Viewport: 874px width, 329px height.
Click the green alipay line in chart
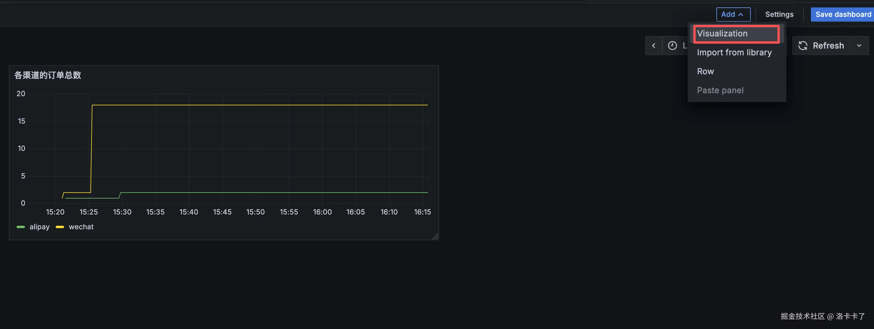click(271, 192)
